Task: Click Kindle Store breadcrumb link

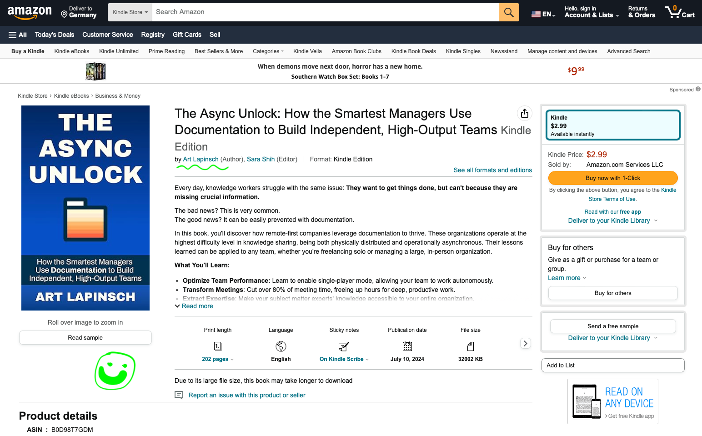Action: [33, 96]
